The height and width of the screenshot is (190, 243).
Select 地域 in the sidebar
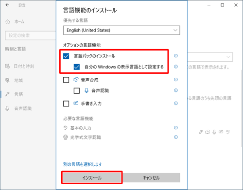click(x=18, y=80)
